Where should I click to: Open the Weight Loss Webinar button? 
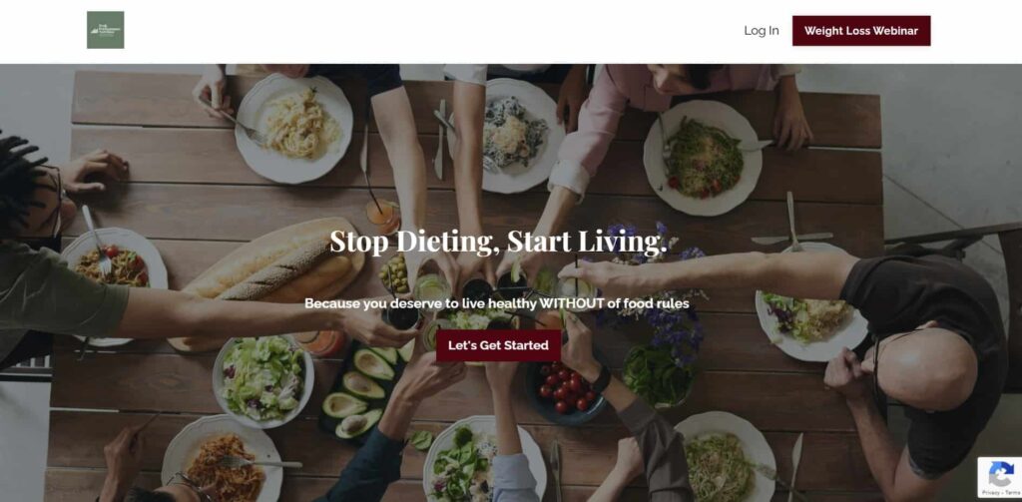[x=861, y=31]
